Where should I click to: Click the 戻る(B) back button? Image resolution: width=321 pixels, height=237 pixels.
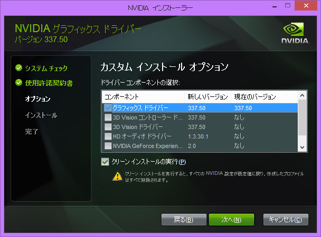click(184, 220)
